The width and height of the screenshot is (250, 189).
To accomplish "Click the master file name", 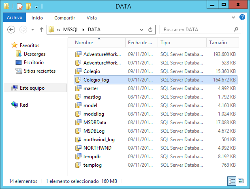I will (91, 88).
